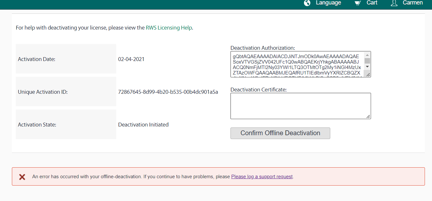Select the Unique Activation ID value
Image resolution: width=432 pixels, height=201 pixels.
coord(168,92)
